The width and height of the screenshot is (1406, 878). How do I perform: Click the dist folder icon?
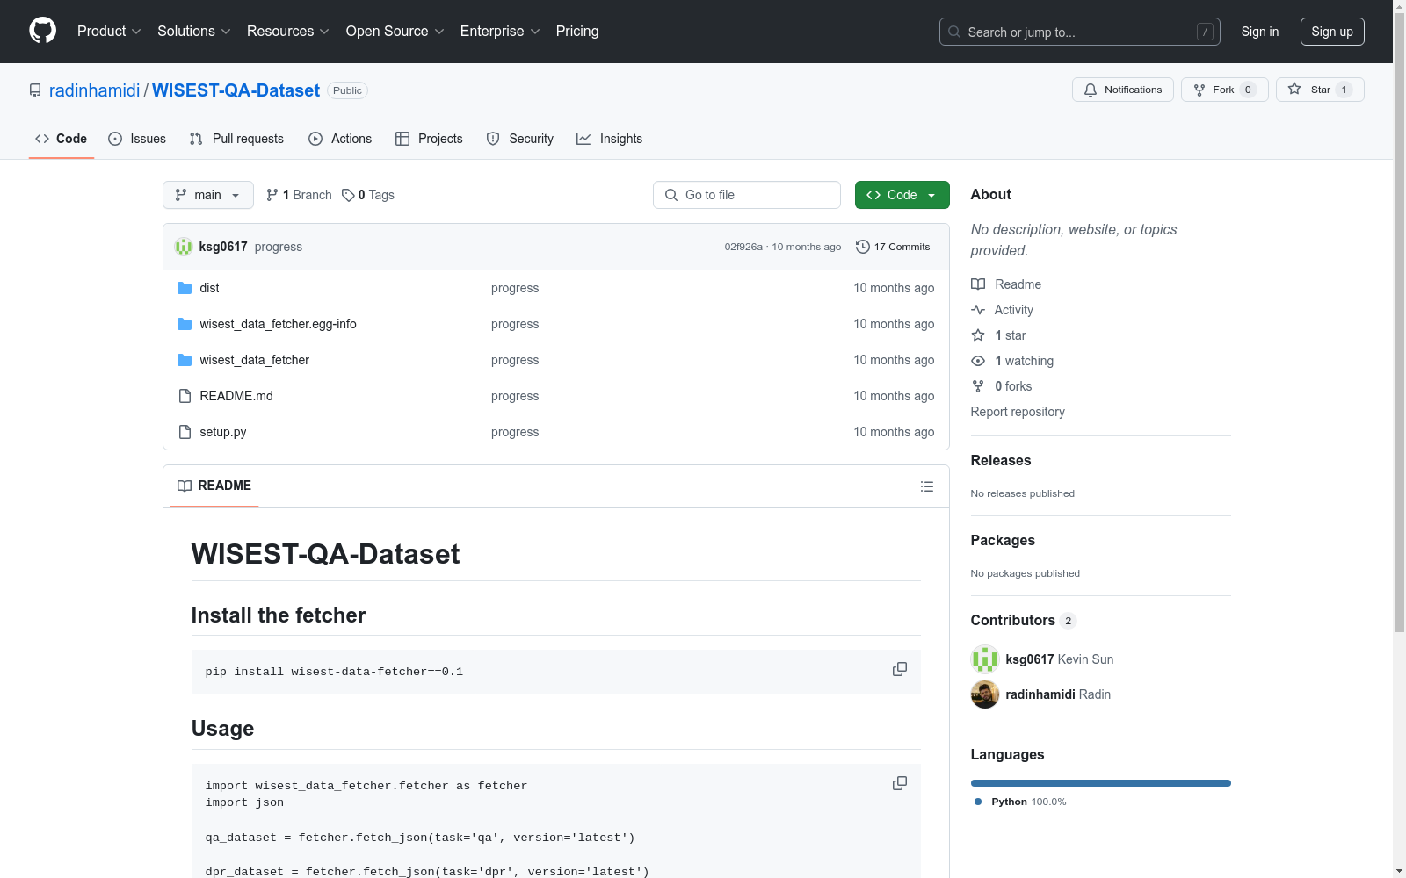click(185, 288)
